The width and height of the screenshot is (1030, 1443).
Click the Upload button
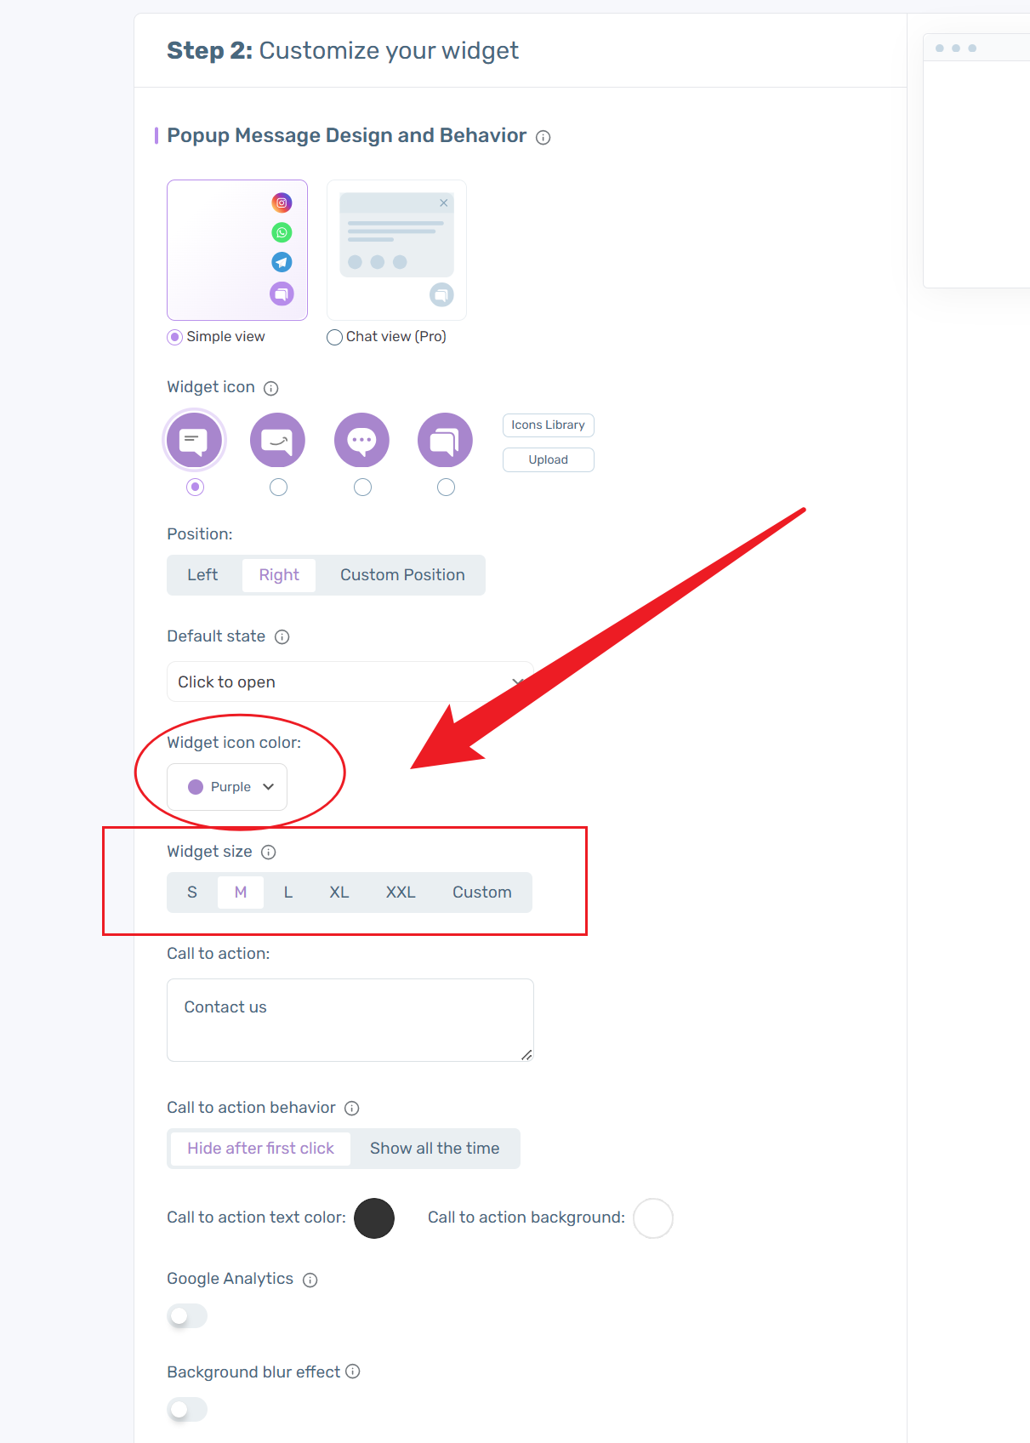(x=548, y=459)
